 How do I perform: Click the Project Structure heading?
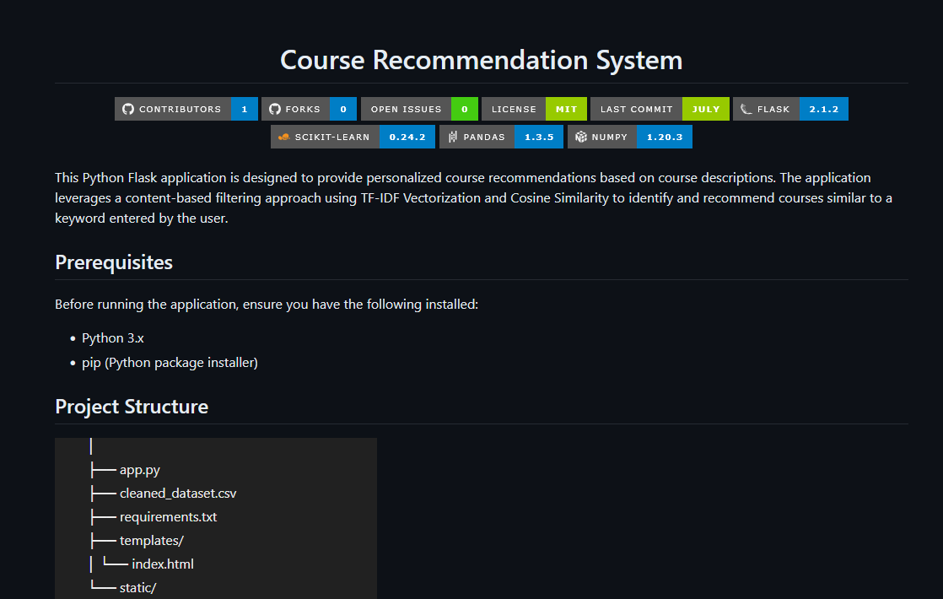tap(132, 407)
